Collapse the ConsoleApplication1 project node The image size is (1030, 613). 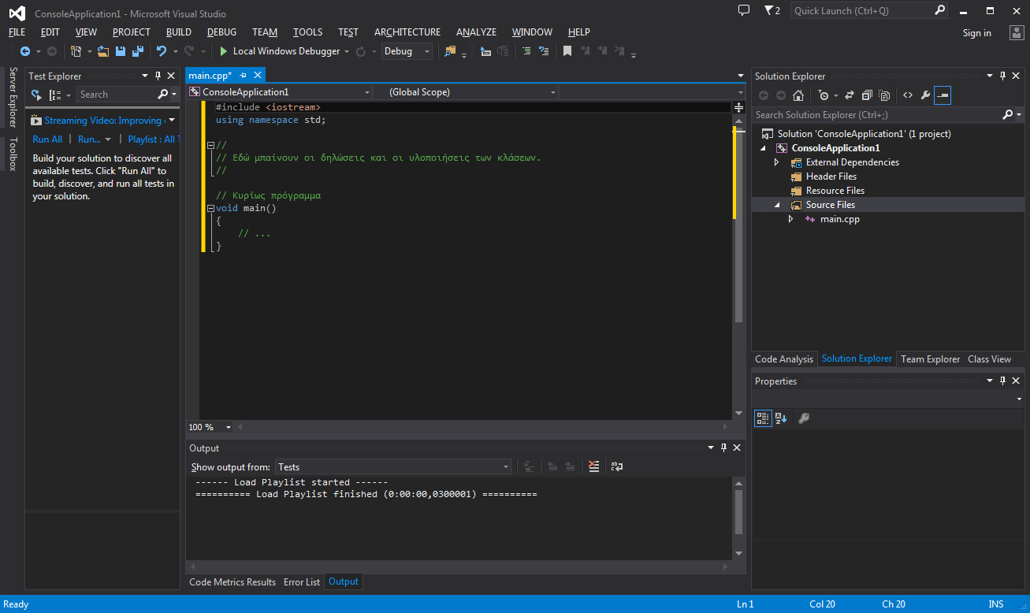tap(764, 148)
